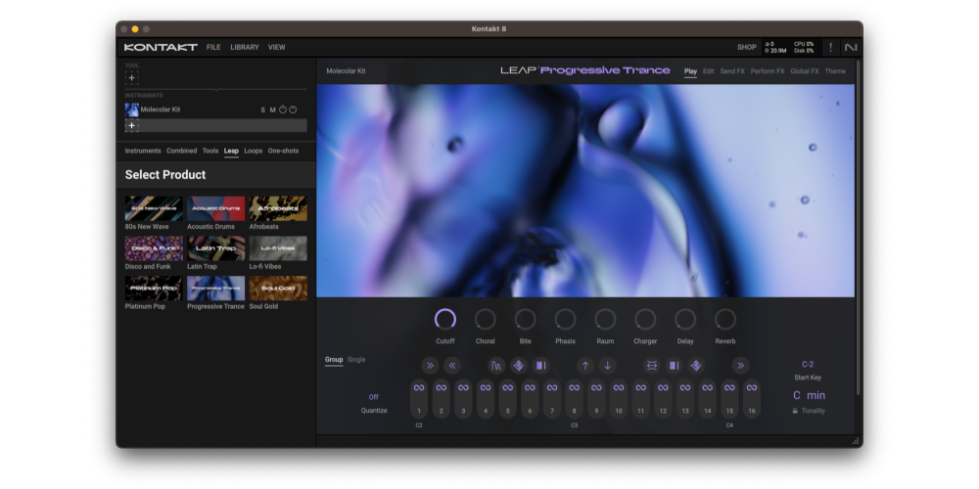Open the Start Key C-2 selector
Viewport: 979px width, 489px height.
(808, 364)
